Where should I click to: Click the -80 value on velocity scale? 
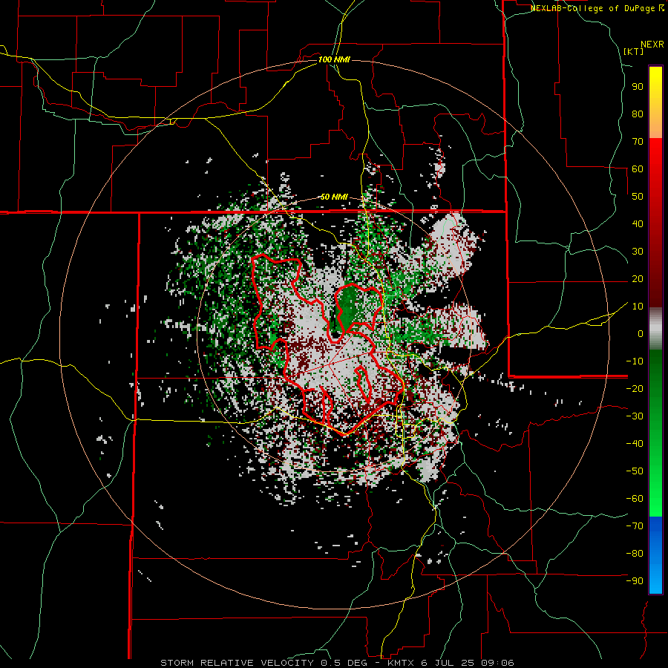coord(635,554)
